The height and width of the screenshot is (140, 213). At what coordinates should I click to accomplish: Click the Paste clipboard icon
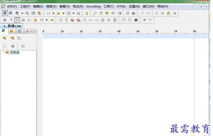pos(168,13)
